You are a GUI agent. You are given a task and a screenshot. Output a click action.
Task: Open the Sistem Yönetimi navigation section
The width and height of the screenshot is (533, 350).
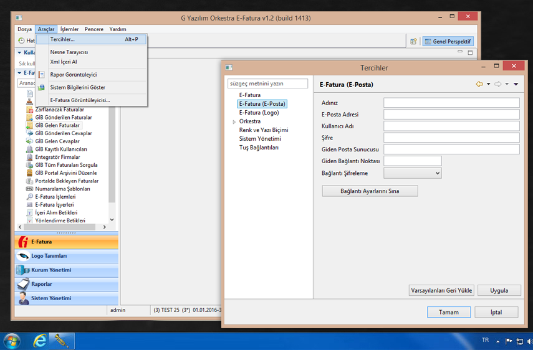(x=67, y=298)
